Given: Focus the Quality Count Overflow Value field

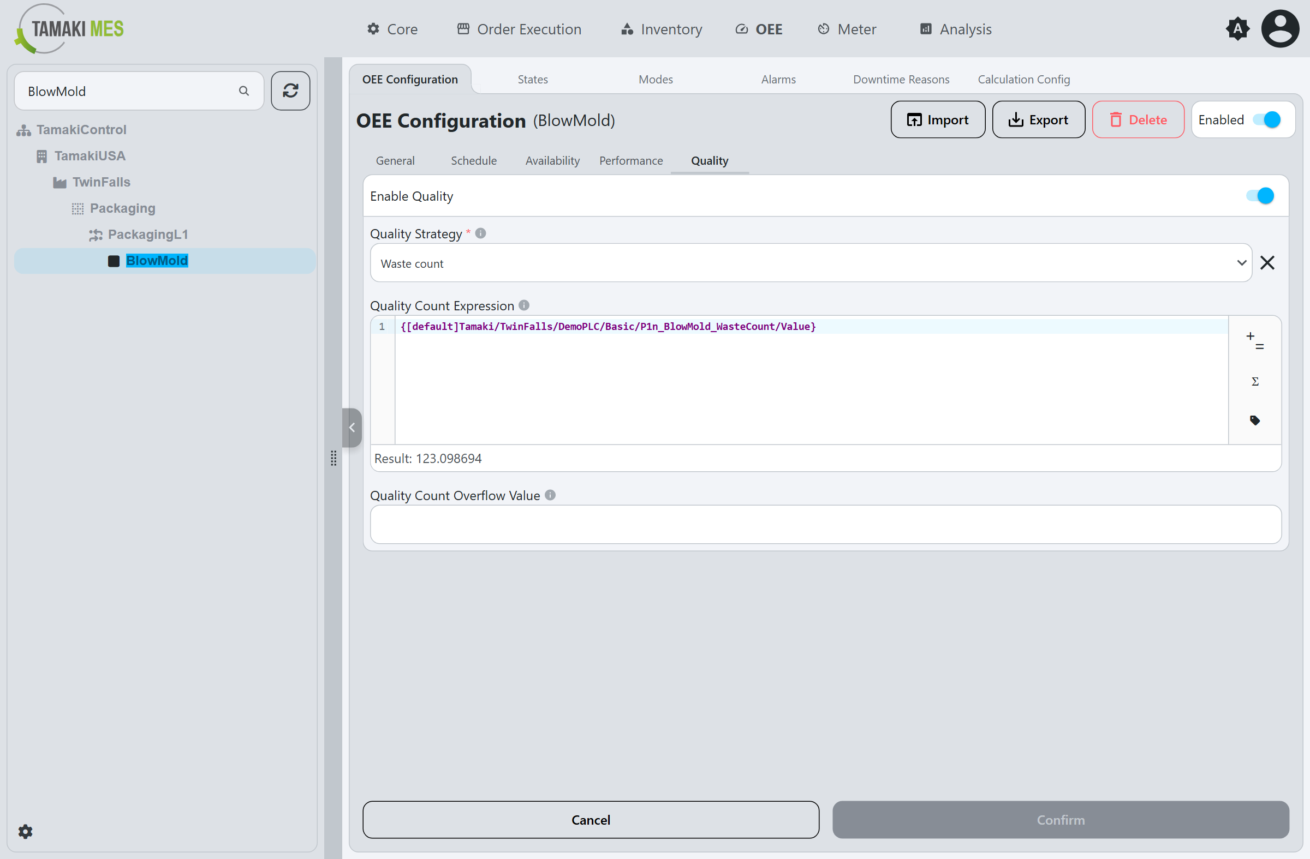Looking at the screenshot, I should [x=826, y=524].
